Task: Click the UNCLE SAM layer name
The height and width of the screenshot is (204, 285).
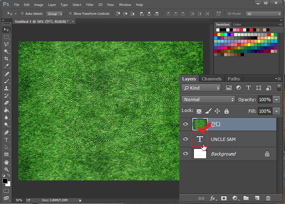Action: click(223, 139)
